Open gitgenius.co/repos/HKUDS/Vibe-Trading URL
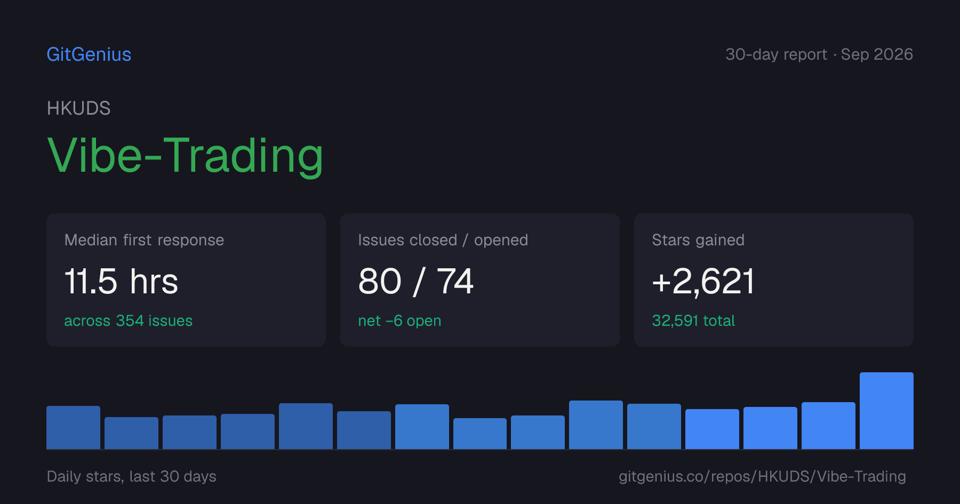Viewport: 960px width, 504px height. [762, 476]
